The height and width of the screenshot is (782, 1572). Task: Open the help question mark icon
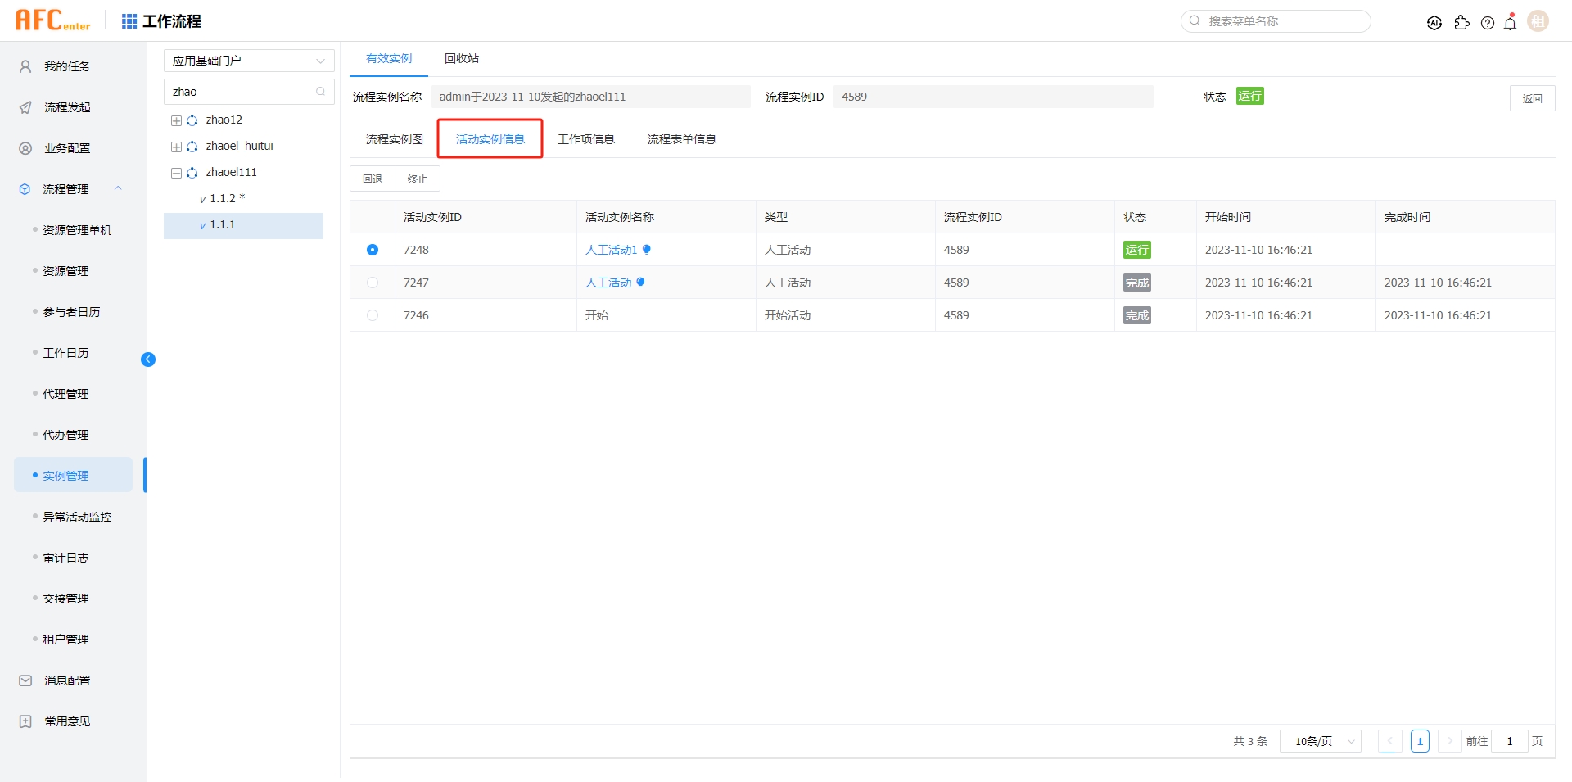pyautogui.click(x=1488, y=23)
